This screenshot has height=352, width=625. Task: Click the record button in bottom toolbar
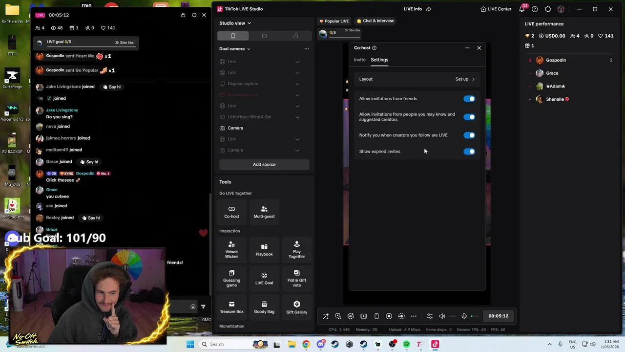click(389, 316)
